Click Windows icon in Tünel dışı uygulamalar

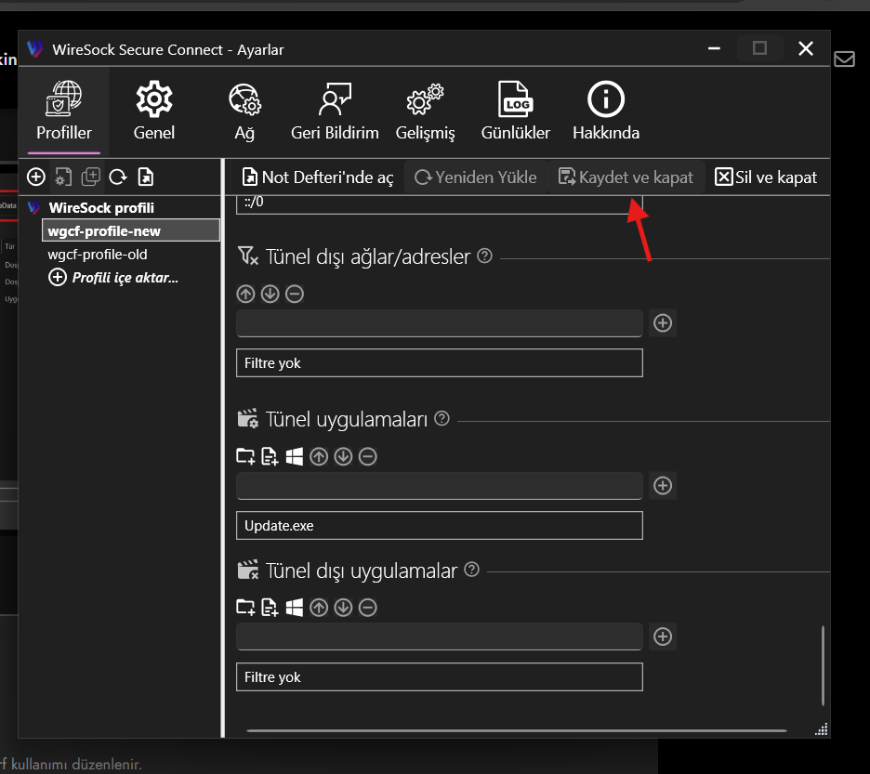[294, 608]
